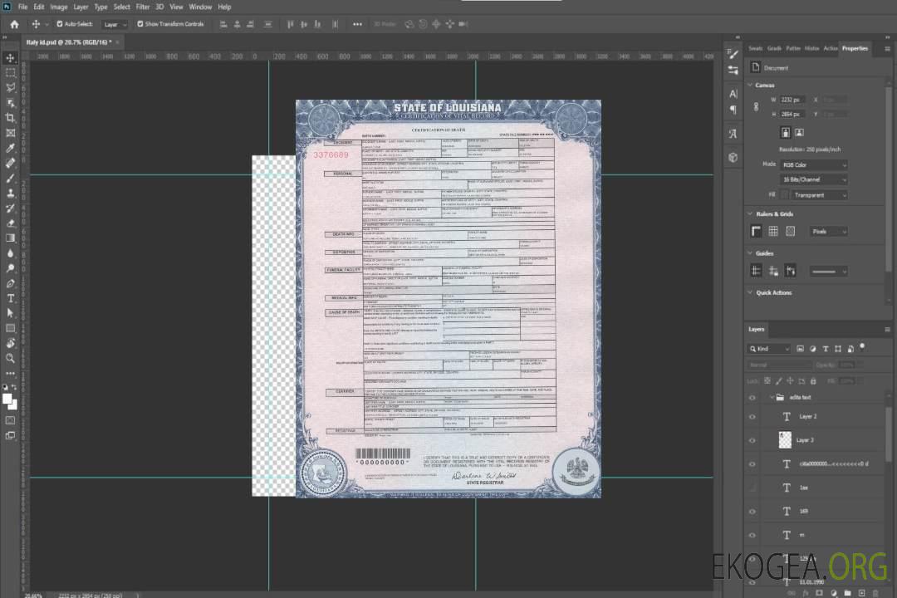Click the Home icon in options bar
Screen dimensions: 897x598
point(14,24)
